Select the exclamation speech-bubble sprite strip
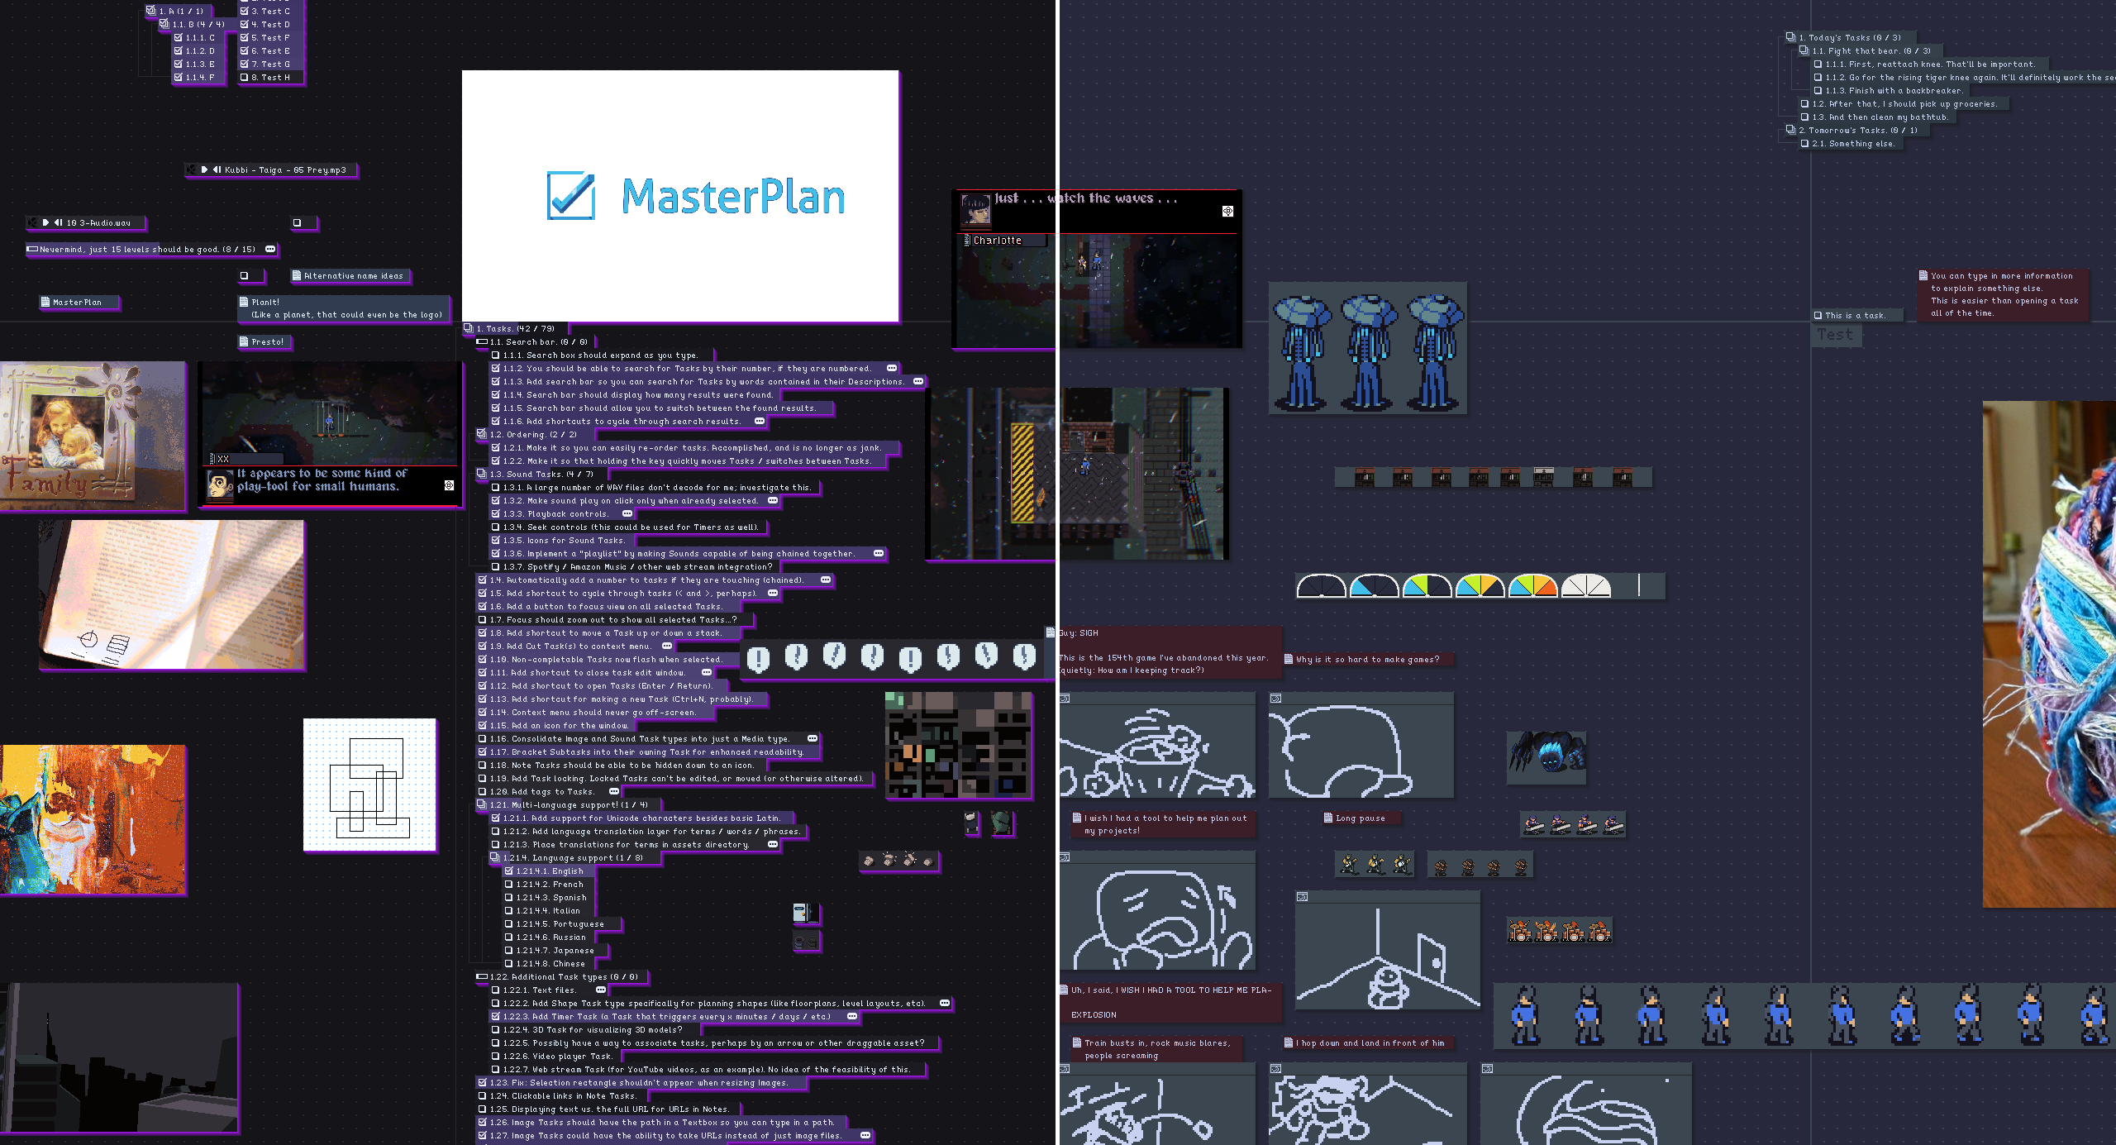This screenshot has width=2116, height=1145. [890, 657]
